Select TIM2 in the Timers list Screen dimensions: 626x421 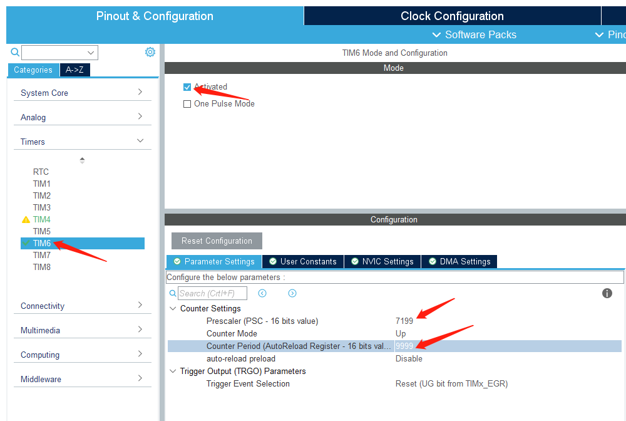pyautogui.click(x=41, y=195)
